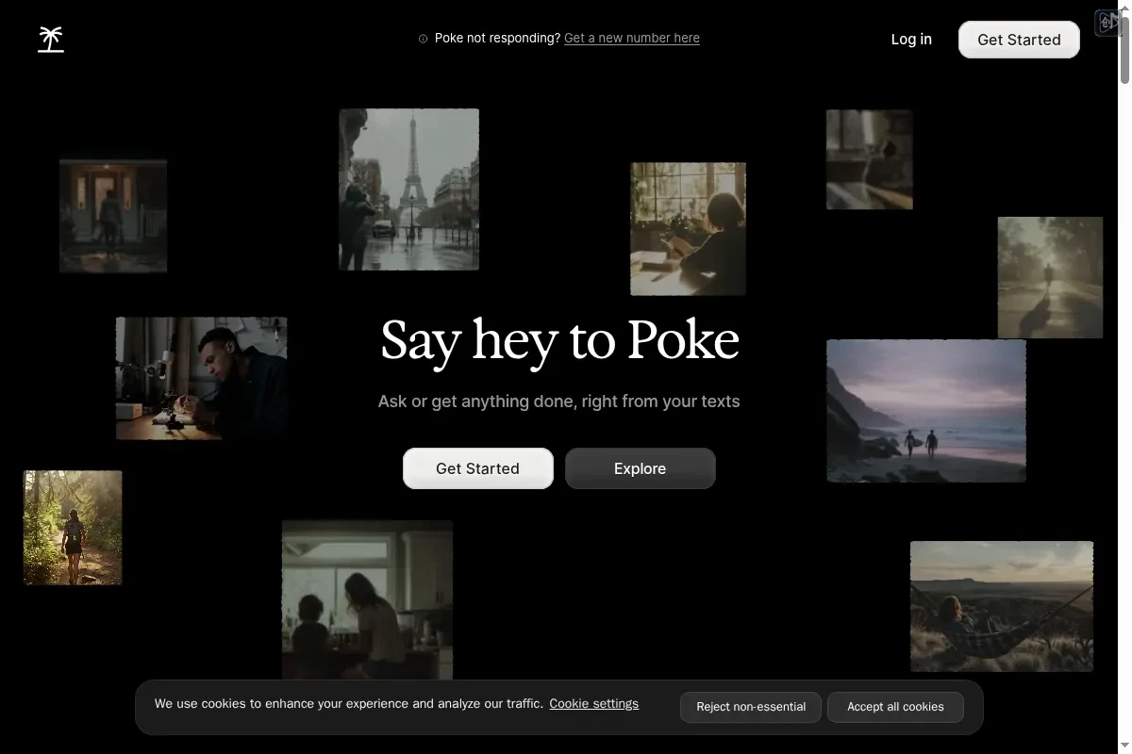Image resolution: width=1132 pixels, height=754 pixels.
Task: Select the surfers on beach photo
Action: coord(925,411)
